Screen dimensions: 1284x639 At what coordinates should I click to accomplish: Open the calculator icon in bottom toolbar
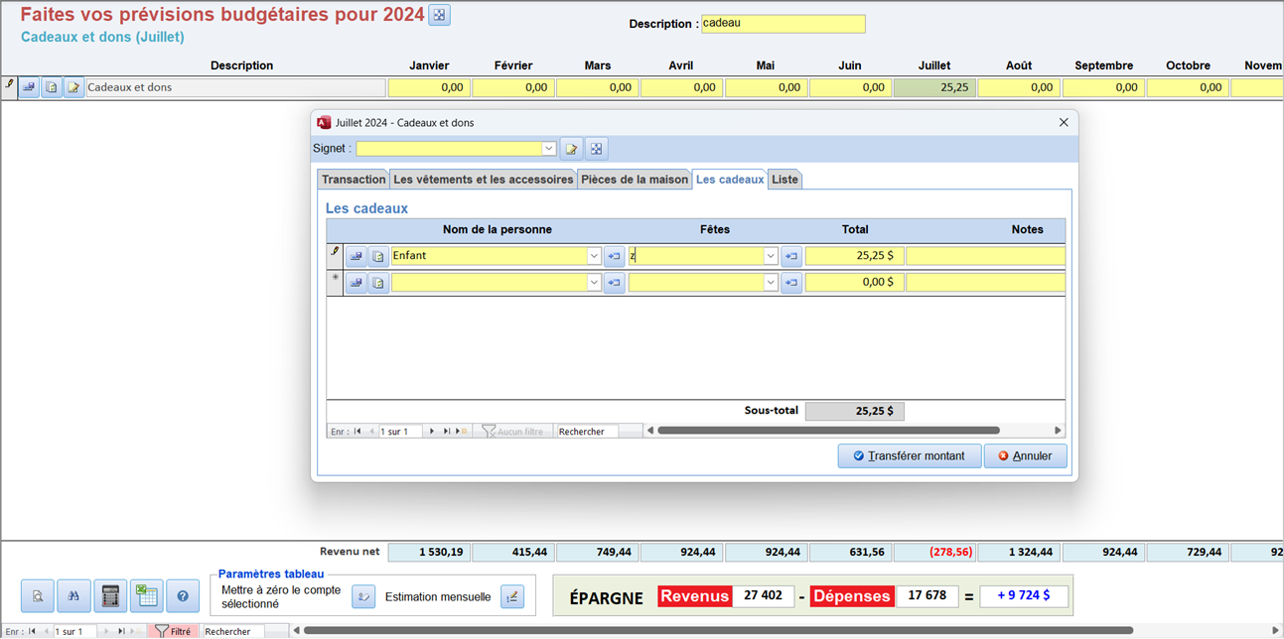tap(110, 596)
